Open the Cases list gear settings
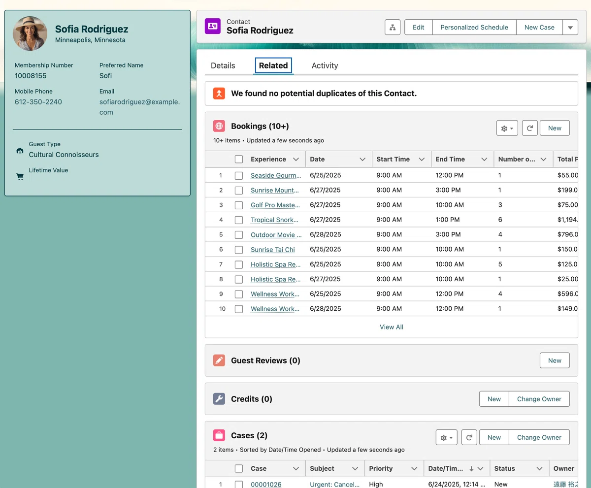Viewport: 591px width, 488px height. click(x=446, y=437)
